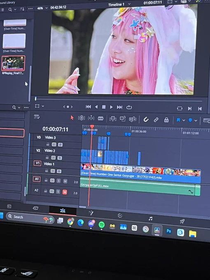Image resolution: width=210 pixels, height=280 pixels.
Task: Open media pool three-dot options menu
Action: pyautogui.click(x=30, y=9)
